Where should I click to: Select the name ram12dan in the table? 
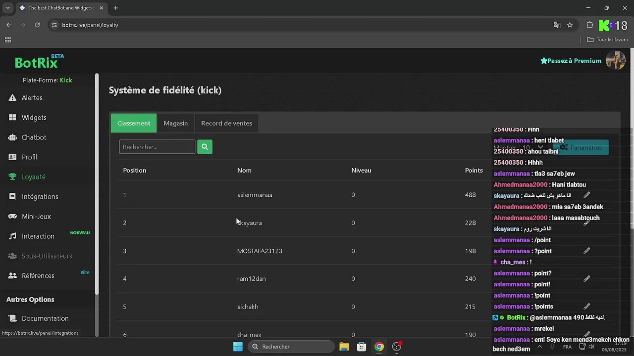(x=251, y=279)
